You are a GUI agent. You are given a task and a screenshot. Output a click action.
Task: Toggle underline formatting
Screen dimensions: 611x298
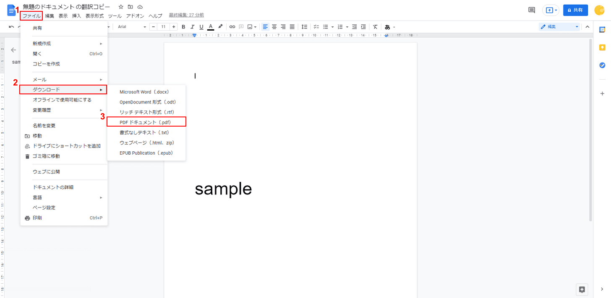pos(201,27)
